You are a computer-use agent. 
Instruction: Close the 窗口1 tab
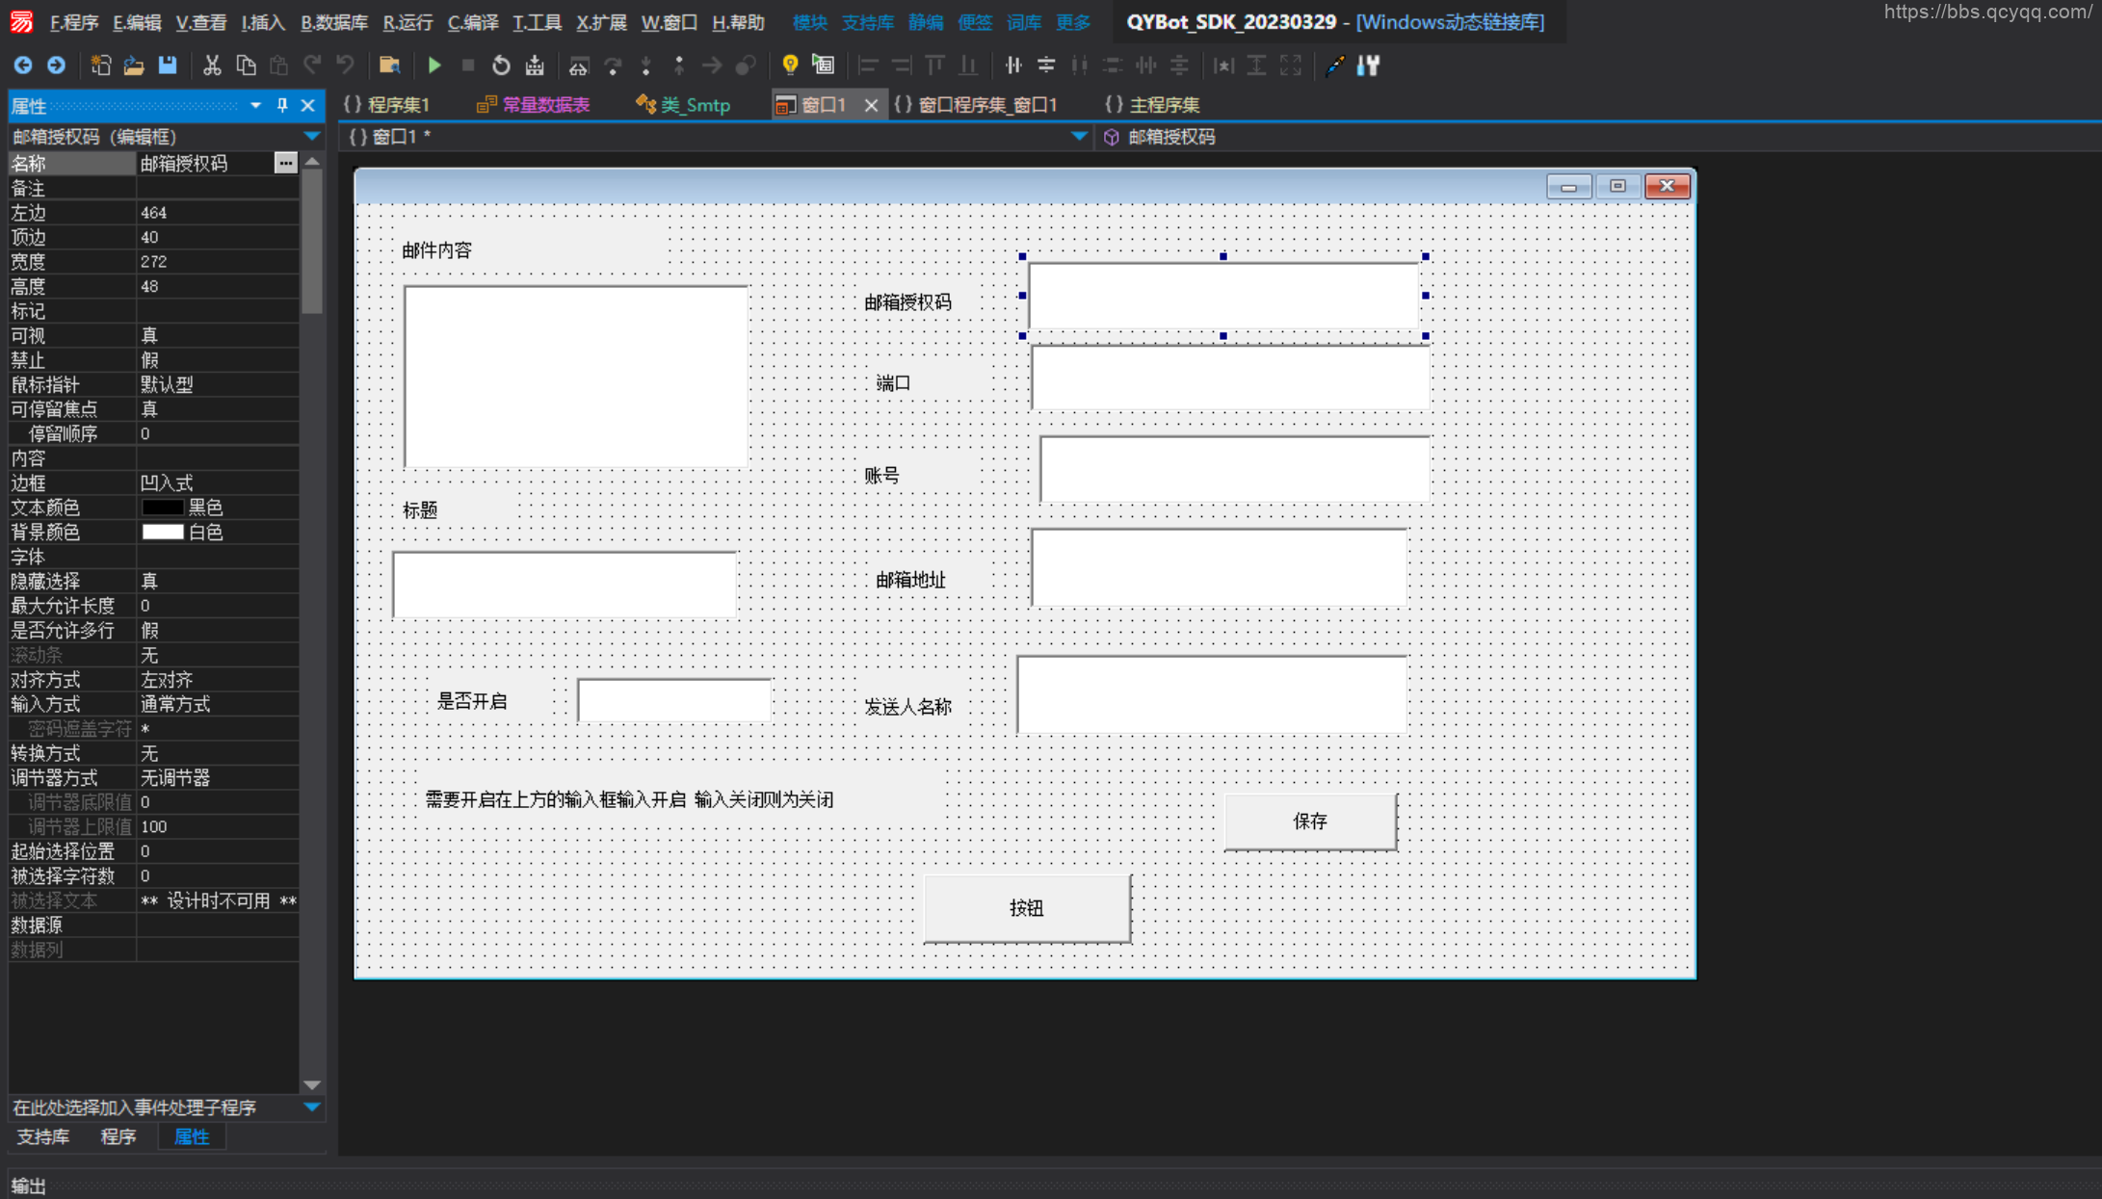[871, 105]
